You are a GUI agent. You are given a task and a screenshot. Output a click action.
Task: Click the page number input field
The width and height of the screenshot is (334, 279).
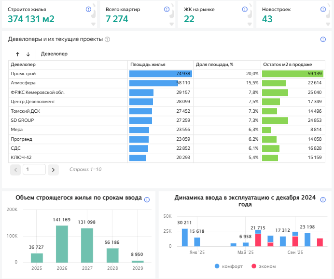coord(34,170)
